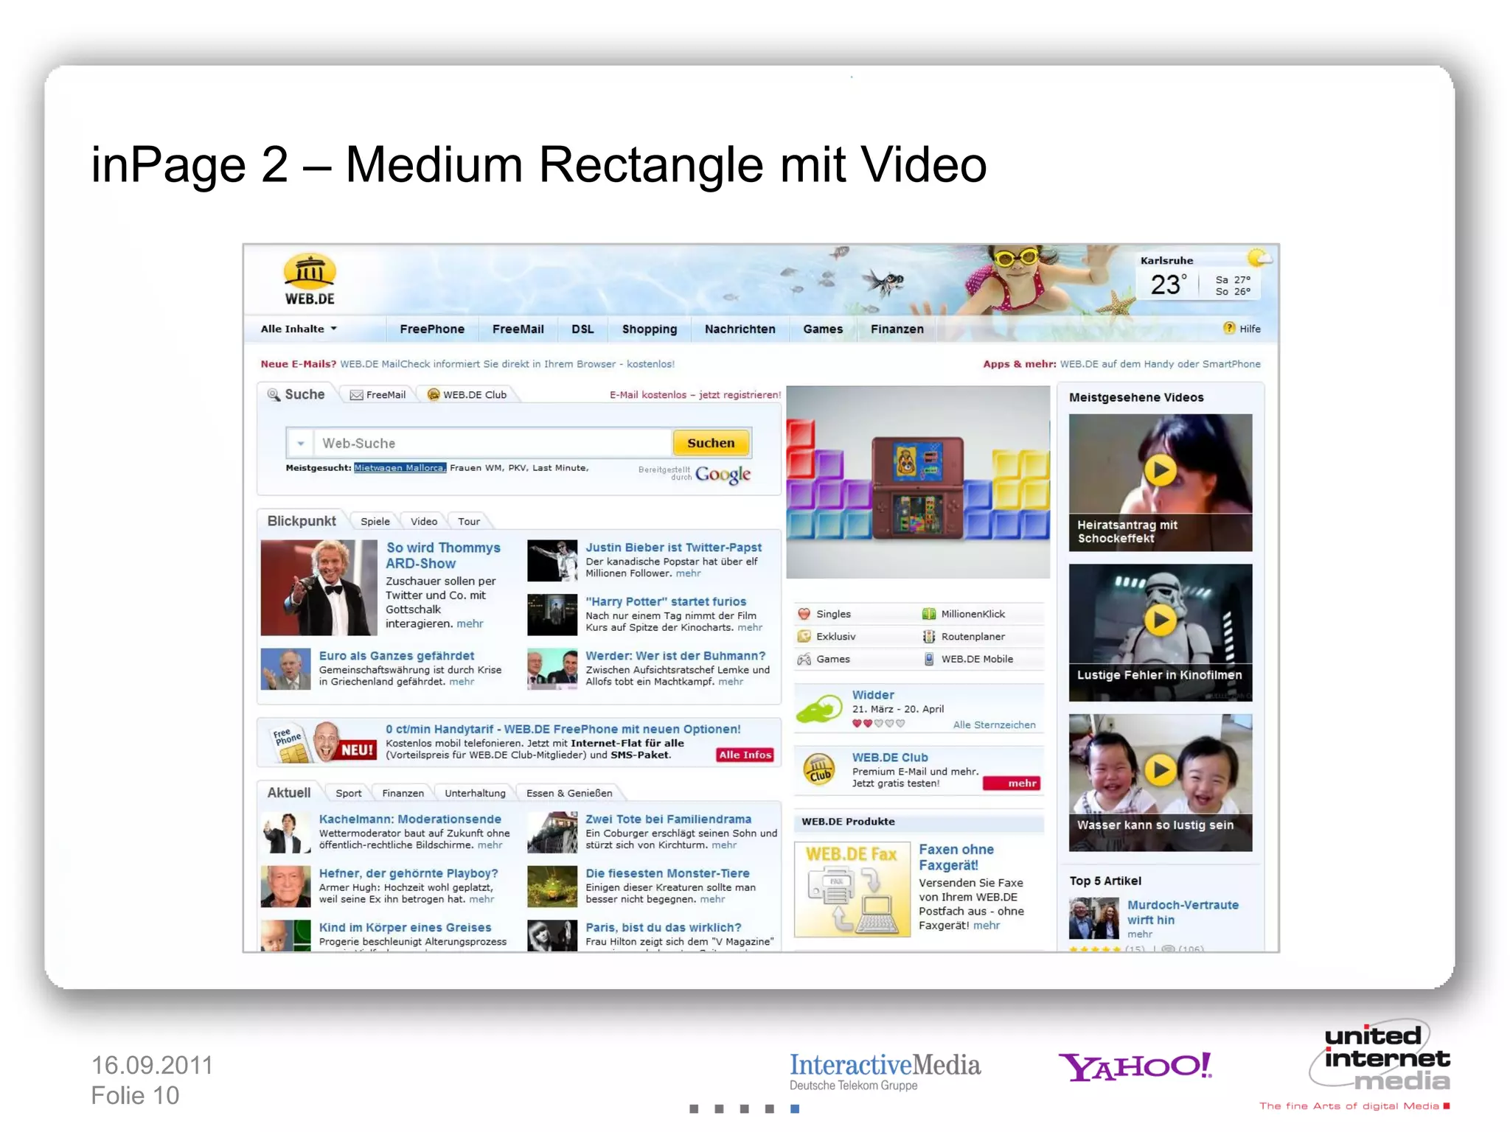Open FreePhone in the navigation bar

[x=432, y=329]
